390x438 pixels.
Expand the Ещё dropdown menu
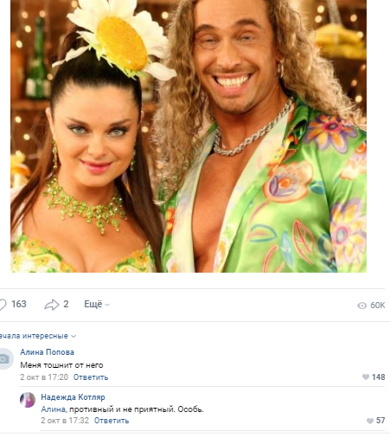pos(97,304)
